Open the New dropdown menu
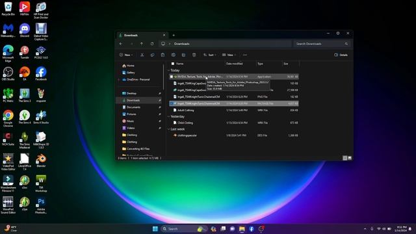This screenshot has width=416, height=234. coord(126,55)
